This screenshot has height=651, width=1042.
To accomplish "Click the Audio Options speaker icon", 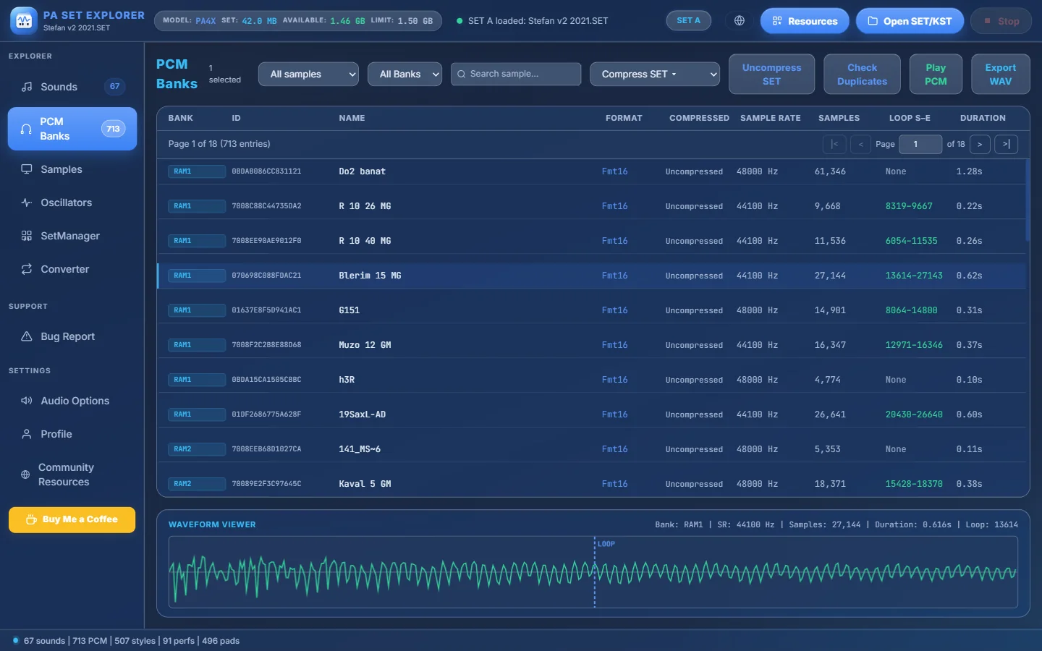I will [27, 401].
